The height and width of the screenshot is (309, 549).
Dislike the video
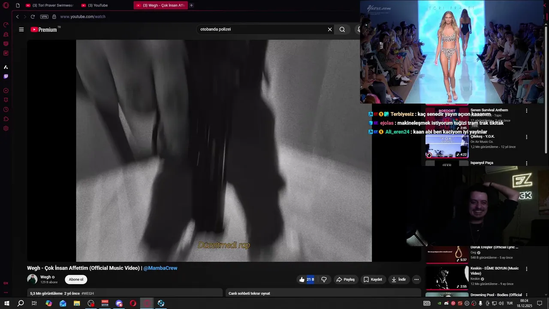[x=324, y=279]
